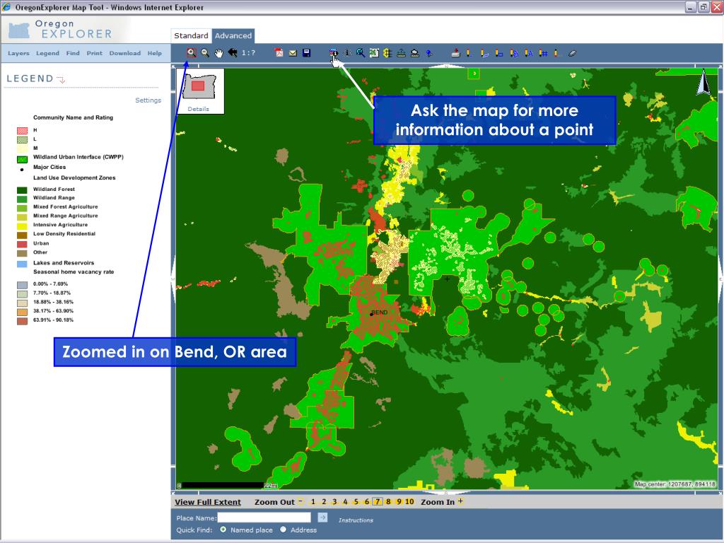Open the Instructions link

[356, 520]
